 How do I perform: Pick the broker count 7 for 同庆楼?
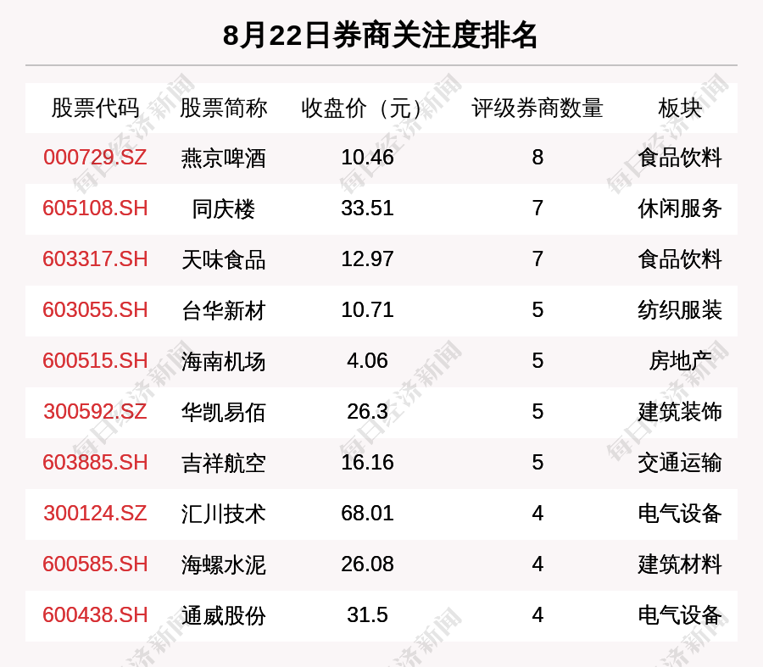coord(537,208)
